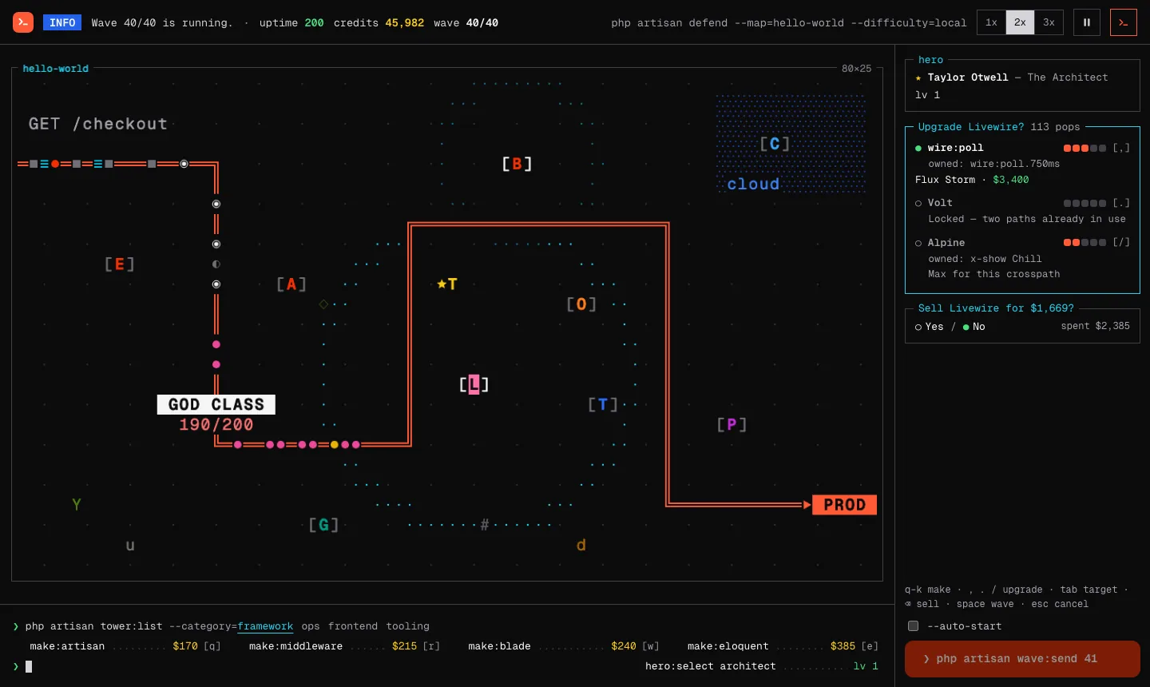
Task: Select the [P] tower on the map
Action: [x=732, y=424]
